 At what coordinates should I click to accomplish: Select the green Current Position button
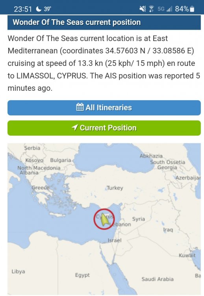tap(104, 128)
